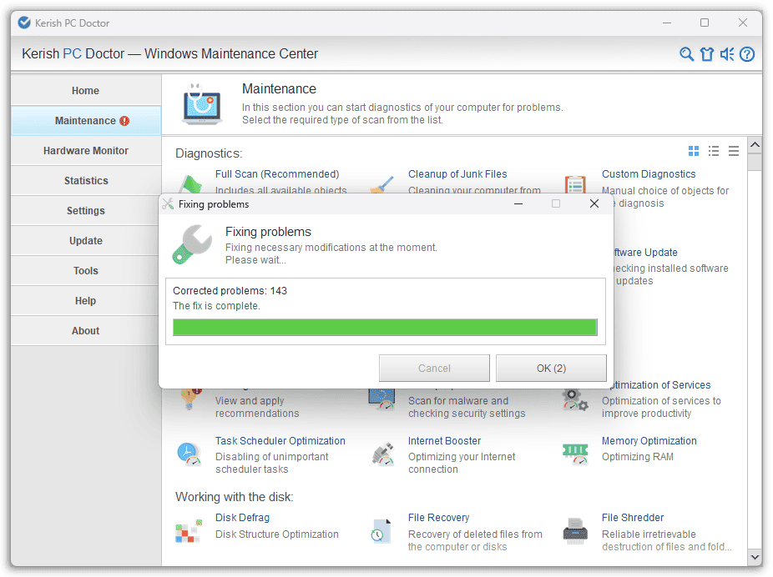Open File Shredder link
This screenshot has height=577, width=773.
[633, 518]
